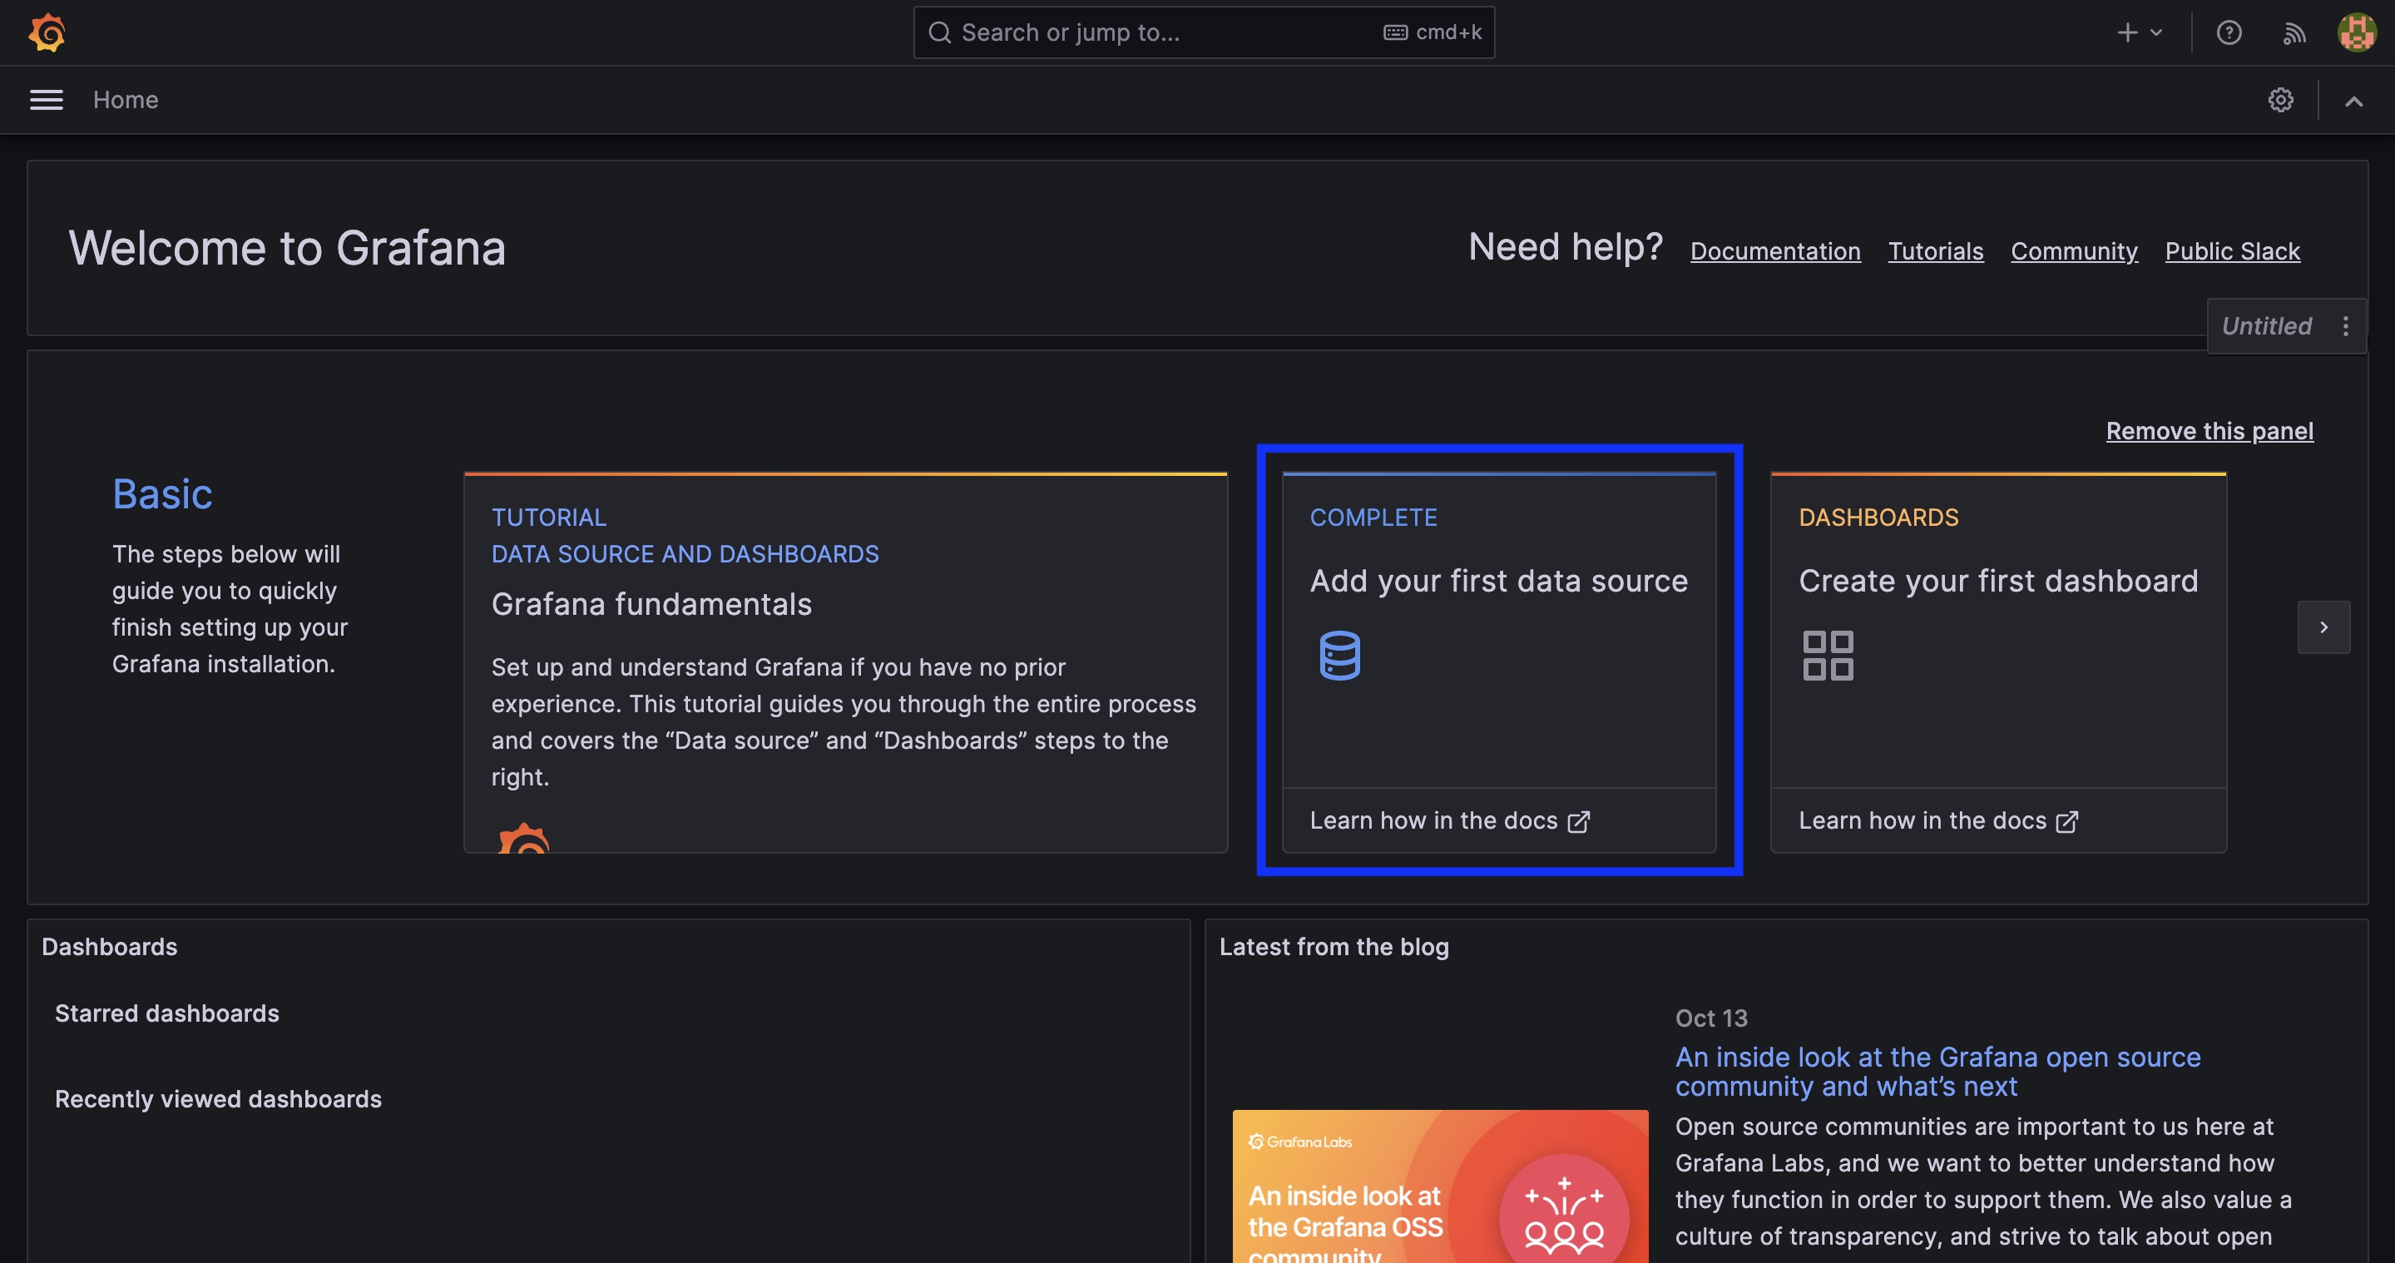Click the Starred dashboards heading

(x=166, y=1013)
